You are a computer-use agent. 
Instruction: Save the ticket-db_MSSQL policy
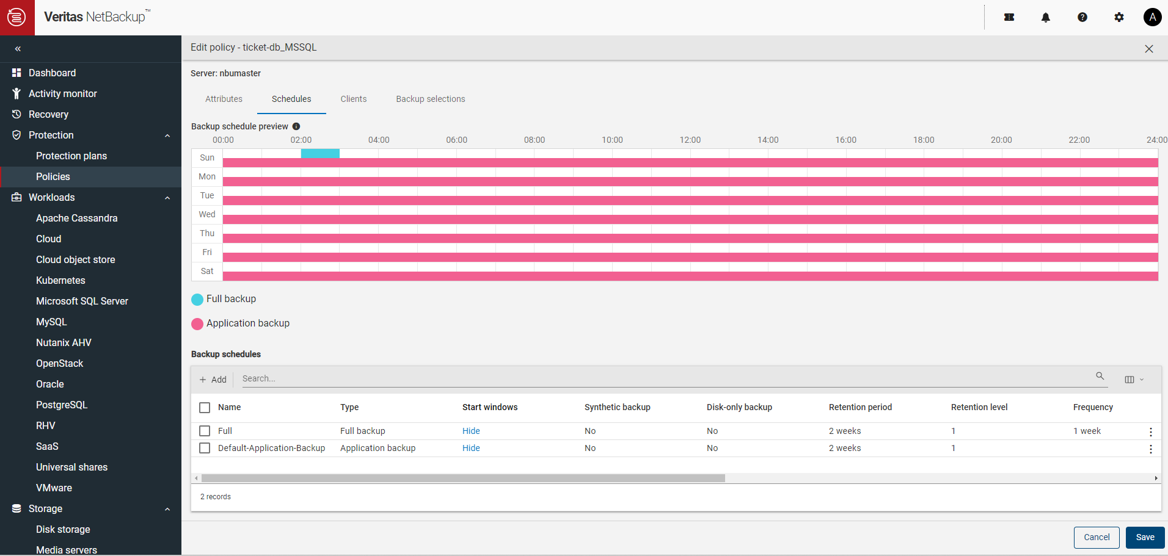[1145, 537]
